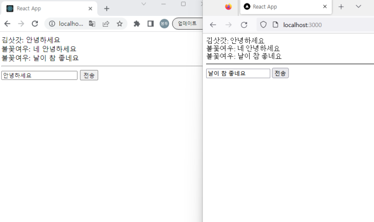
Task: Open Firefox tracking protection shield
Action: point(263,25)
